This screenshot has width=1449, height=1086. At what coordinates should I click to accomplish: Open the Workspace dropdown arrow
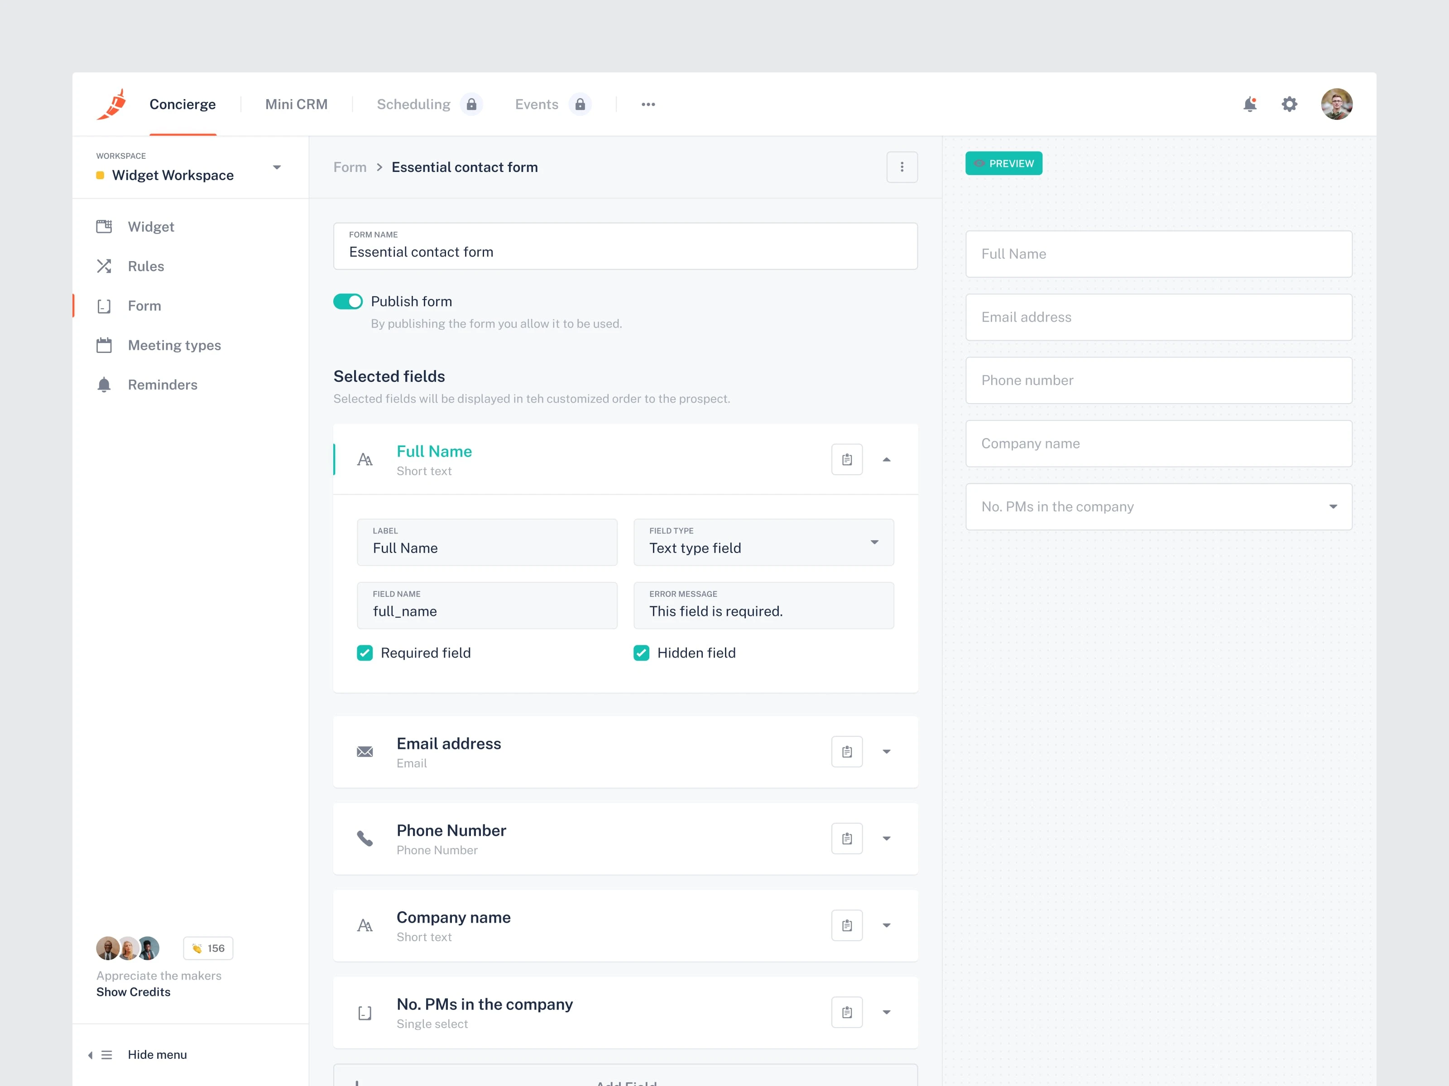[x=276, y=167]
